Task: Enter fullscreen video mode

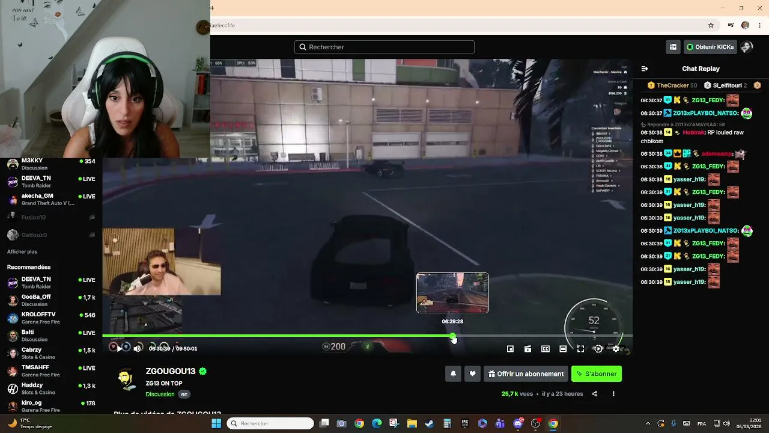Action: tap(580, 349)
